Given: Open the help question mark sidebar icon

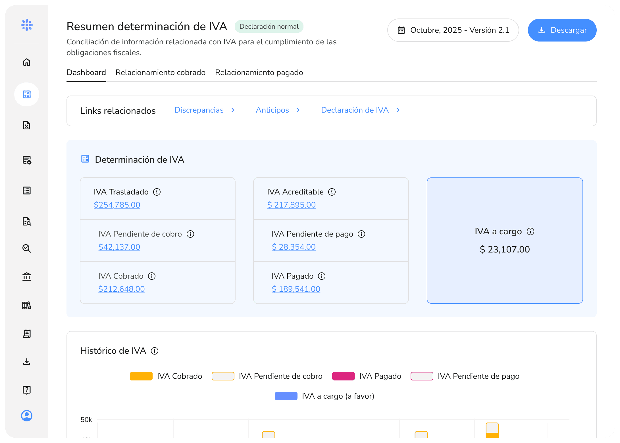Looking at the screenshot, I should point(27,390).
